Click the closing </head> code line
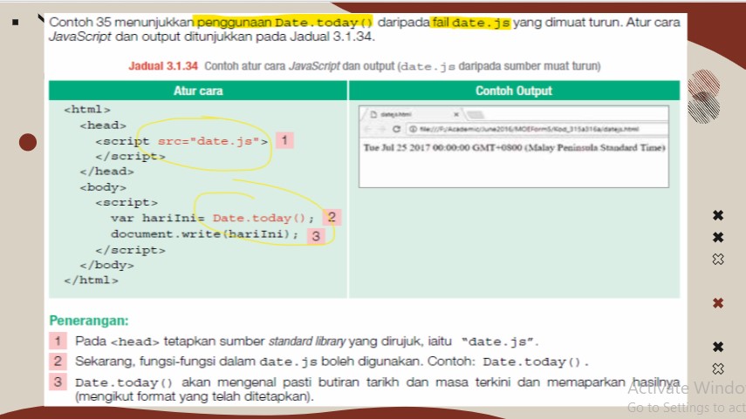Screen dimensions: 746x419 tap(106, 171)
